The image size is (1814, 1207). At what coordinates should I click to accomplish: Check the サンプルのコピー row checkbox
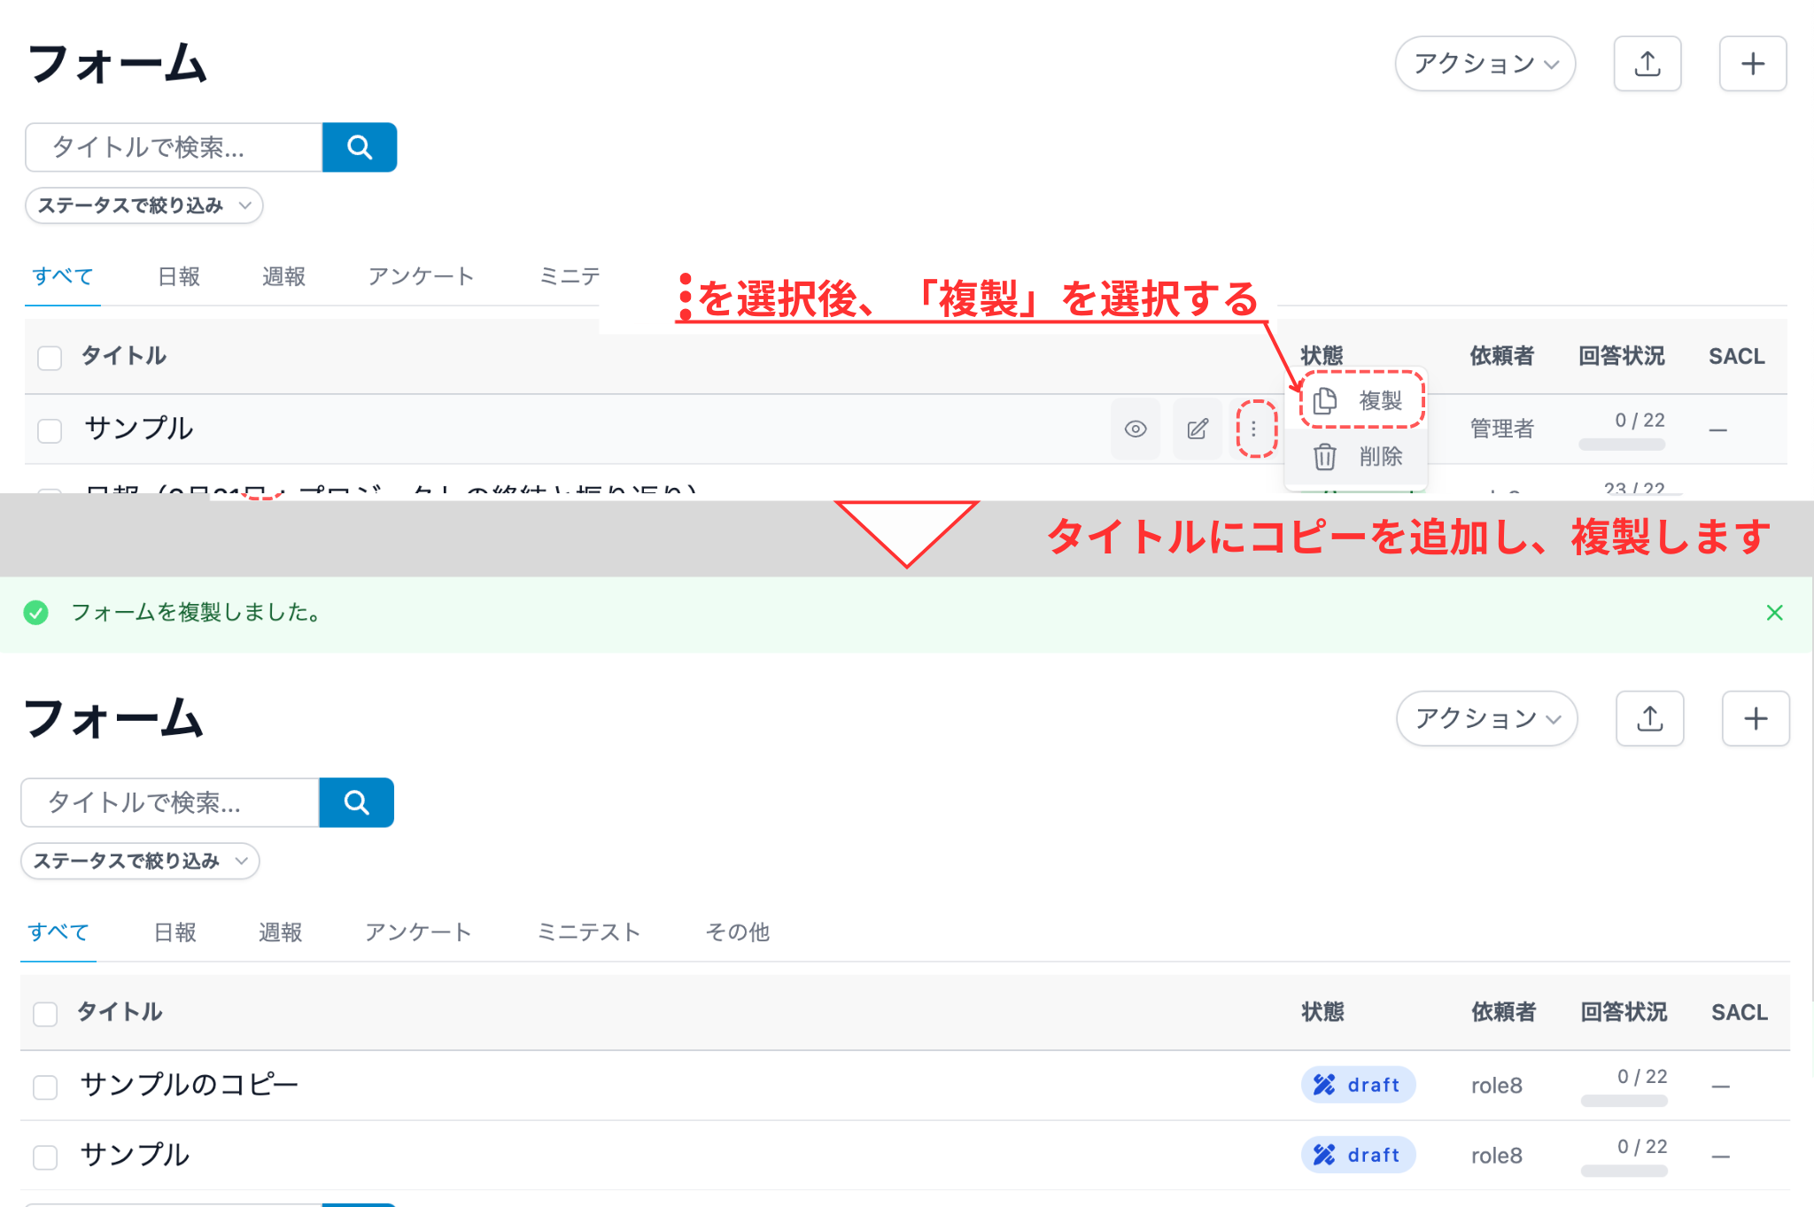[x=45, y=1087]
